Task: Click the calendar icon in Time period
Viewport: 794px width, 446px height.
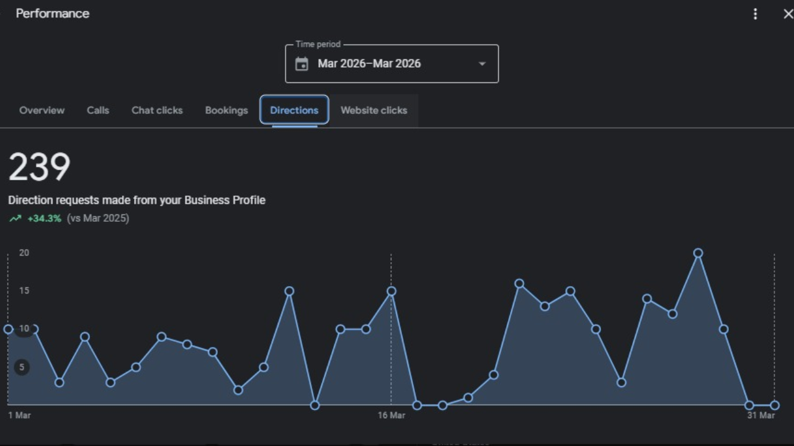Action: [301, 64]
